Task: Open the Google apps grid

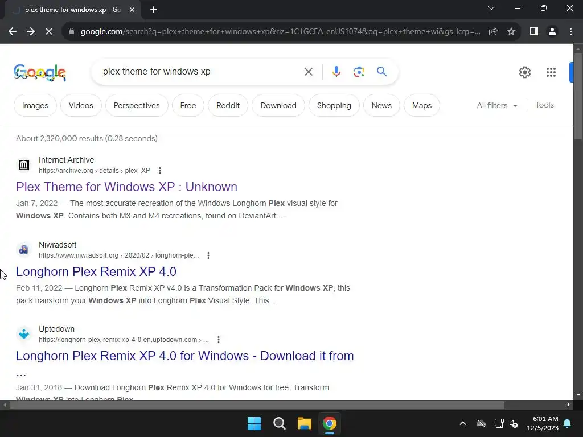Action: point(551,72)
